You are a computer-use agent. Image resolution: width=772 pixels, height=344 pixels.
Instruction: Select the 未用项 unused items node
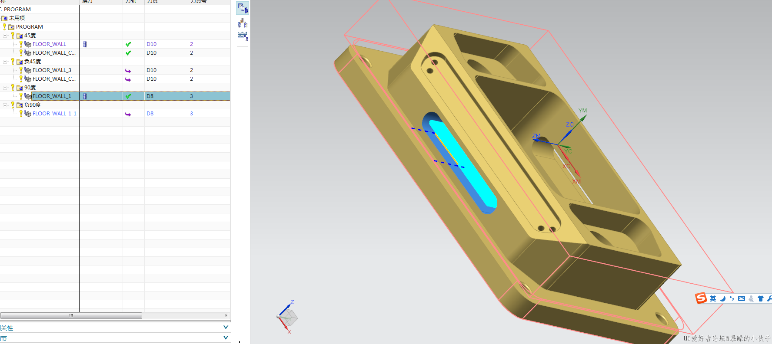tap(17, 18)
